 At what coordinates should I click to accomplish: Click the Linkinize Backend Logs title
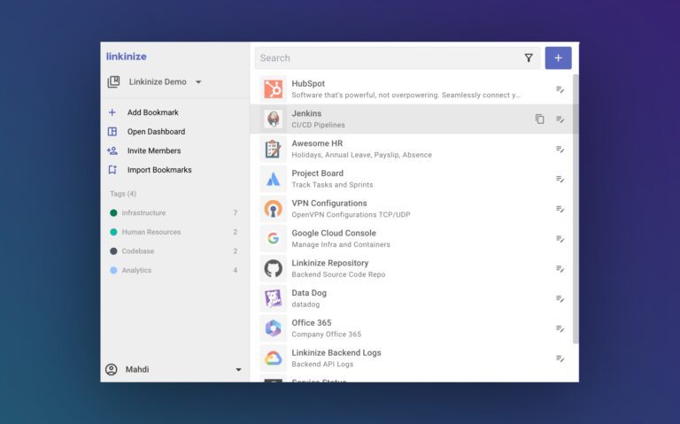[x=336, y=353]
